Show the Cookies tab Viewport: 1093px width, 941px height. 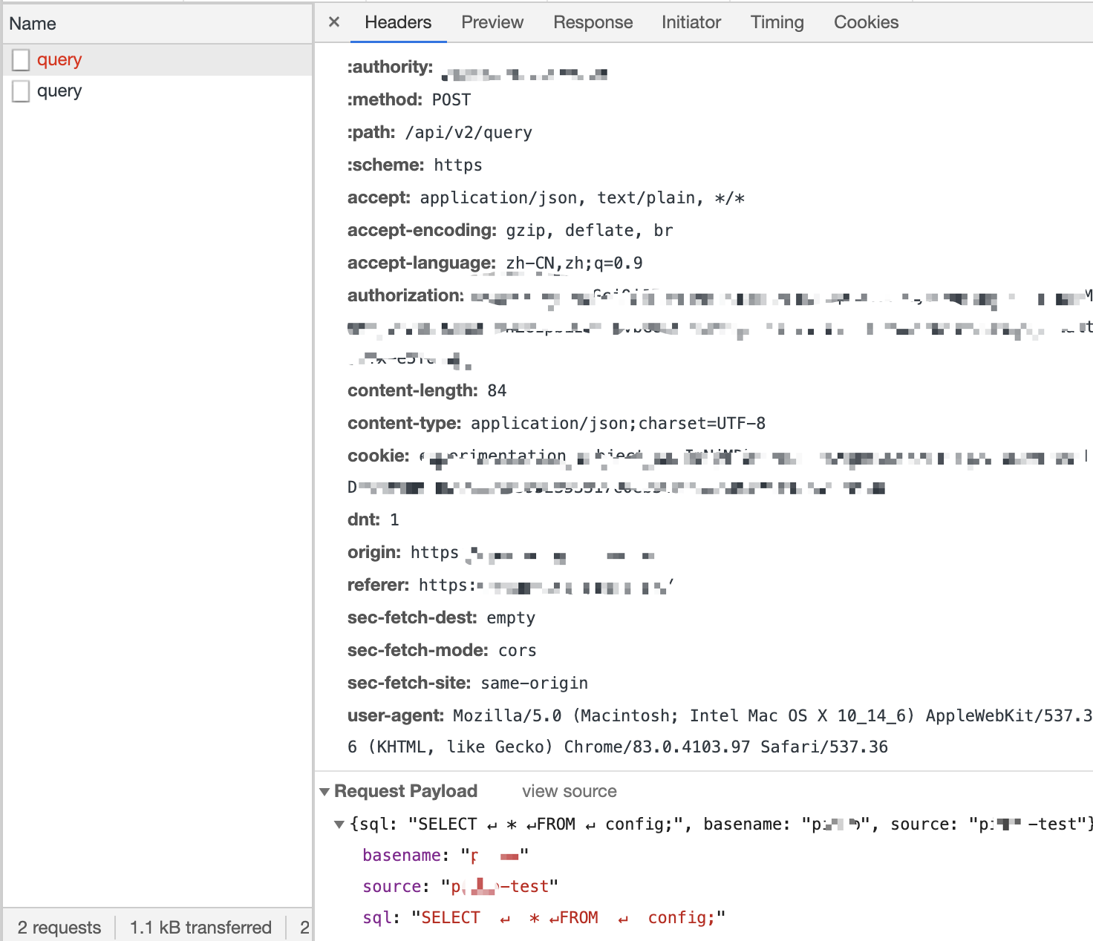click(x=866, y=22)
